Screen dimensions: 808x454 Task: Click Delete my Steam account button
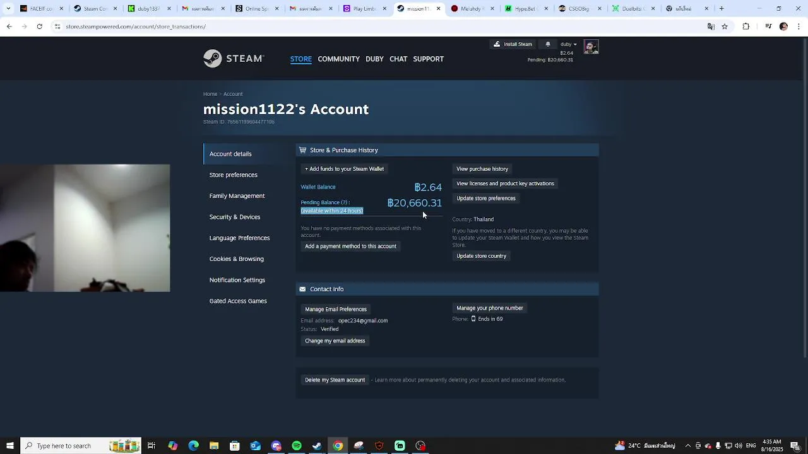[335, 380]
